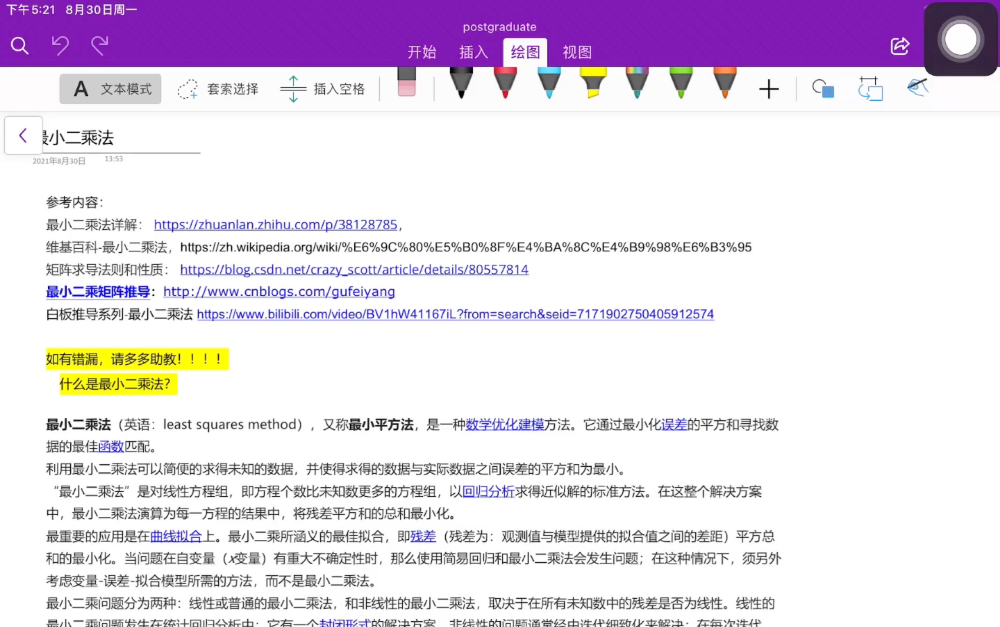Toggle 文本模式 text mode

pos(110,89)
